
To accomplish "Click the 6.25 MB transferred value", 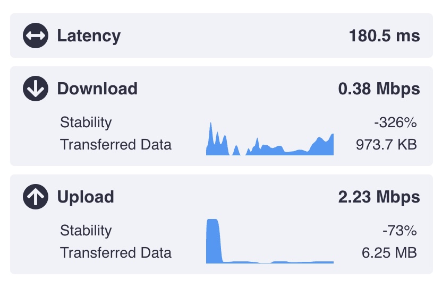I will 389,252.
